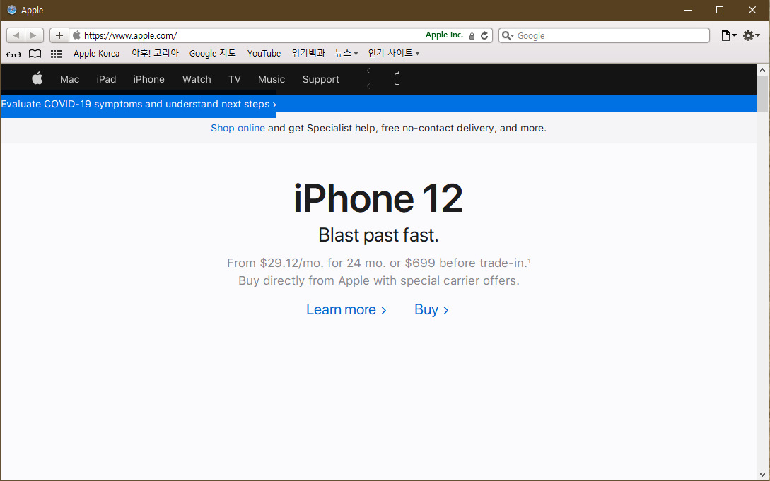Open the Watch section in navigation

pos(197,79)
